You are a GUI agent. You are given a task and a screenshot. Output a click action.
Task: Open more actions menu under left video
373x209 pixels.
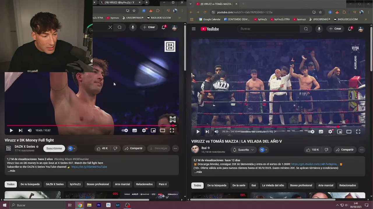click(x=175, y=148)
